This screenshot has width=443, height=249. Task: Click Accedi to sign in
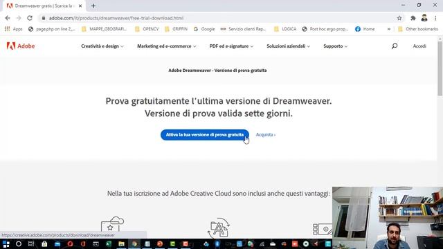[419, 46]
